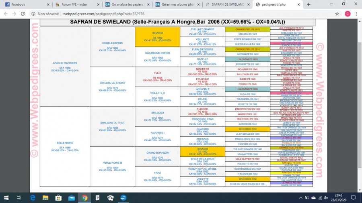The width and height of the screenshot is (362, 203).
Task: Open Task View on the taskbar
Action: click(19, 198)
